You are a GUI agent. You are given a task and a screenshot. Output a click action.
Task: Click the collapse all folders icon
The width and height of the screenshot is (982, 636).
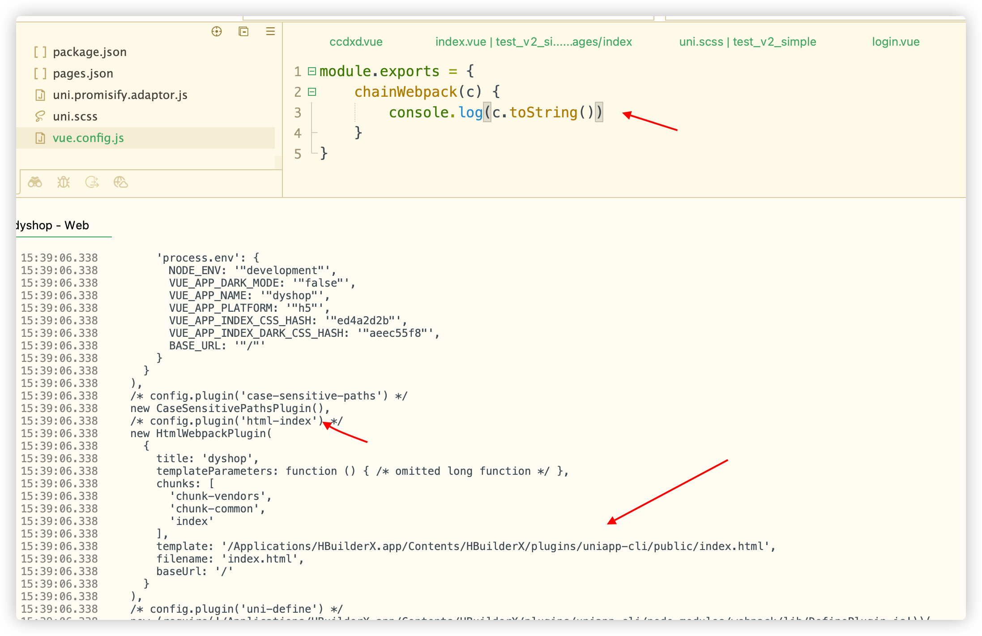tap(243, 31)
